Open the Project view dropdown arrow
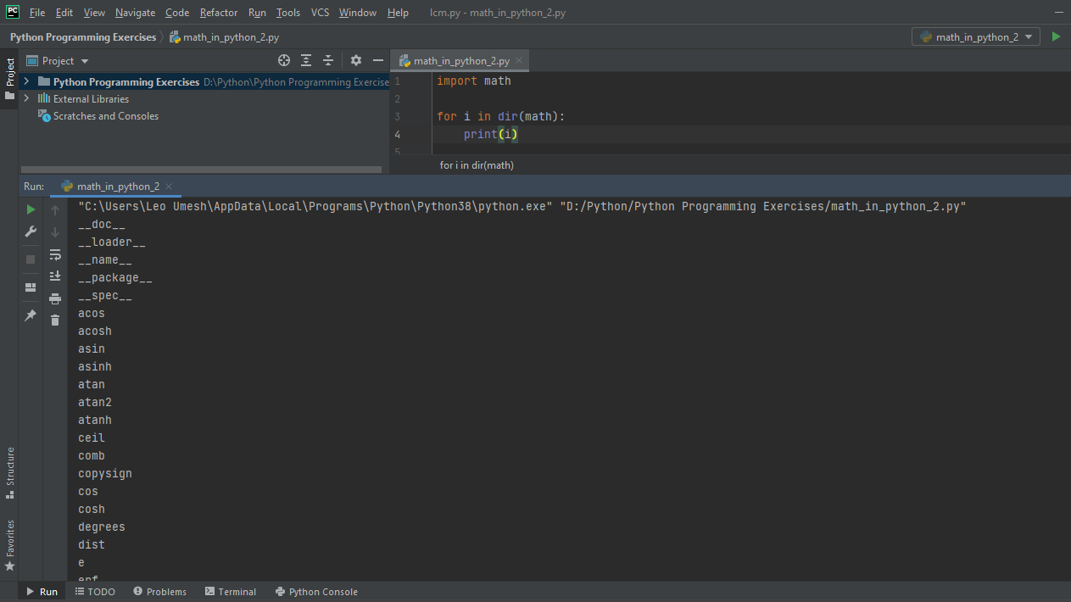Viewport: 1071px width, 602px height. 85,61
